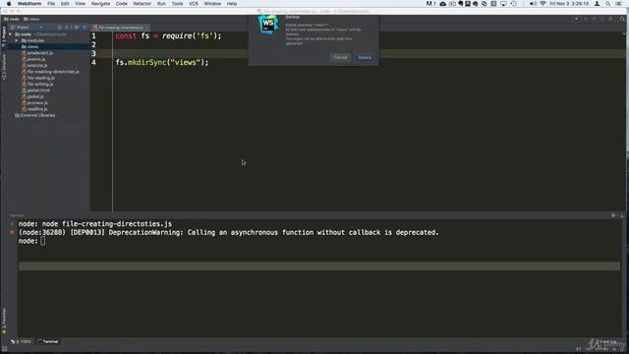
Task: Click views breadcrumb in navigation bar
Action: (31, 19)
